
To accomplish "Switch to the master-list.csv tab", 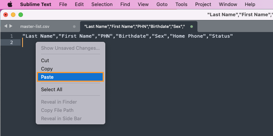I will pyautogui.click(x=35, y=26).
